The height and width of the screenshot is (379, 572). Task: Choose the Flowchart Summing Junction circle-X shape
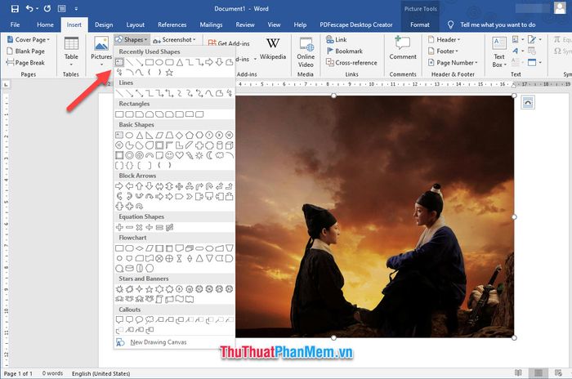[159, 258]
